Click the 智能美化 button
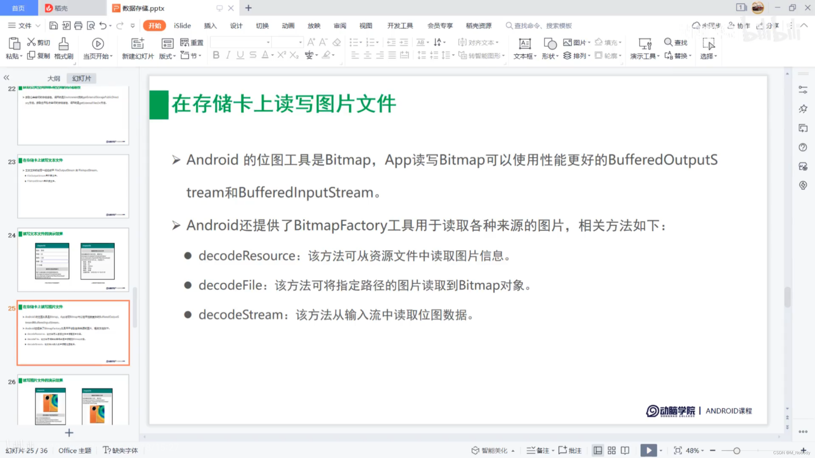This screenshot has height=458, width=815. coord(490,450)
